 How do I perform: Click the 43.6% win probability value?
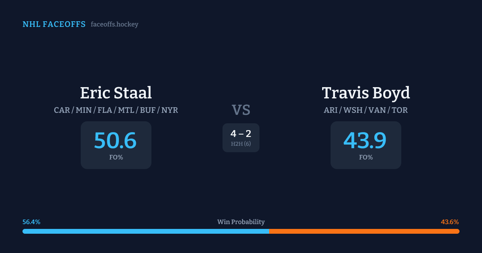tap(450, 222)
